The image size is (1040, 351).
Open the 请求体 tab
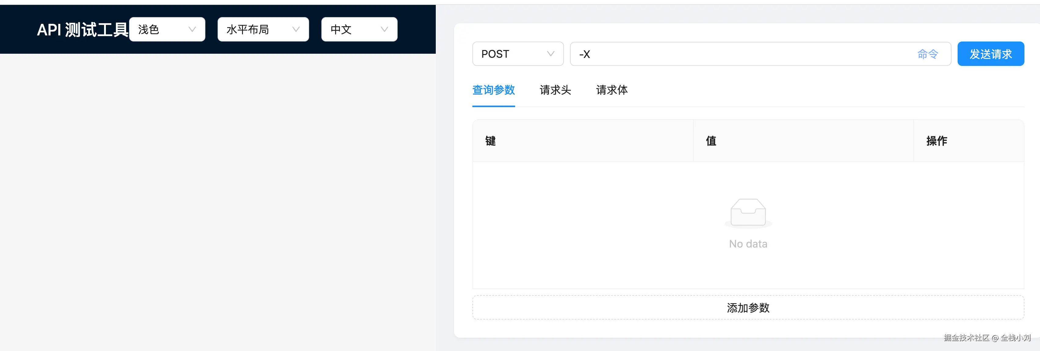(612, 90)
